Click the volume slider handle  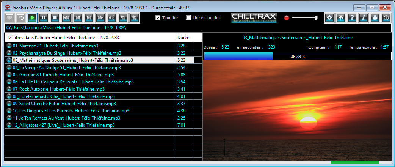coord(315,17)
